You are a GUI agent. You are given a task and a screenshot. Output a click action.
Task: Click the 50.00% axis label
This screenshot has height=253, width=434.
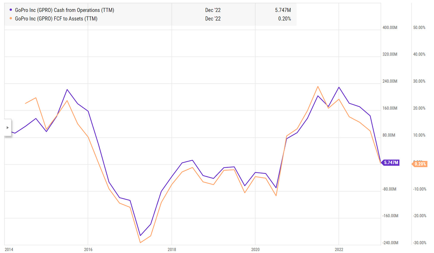pyautogui.click(x=419, y=27)
